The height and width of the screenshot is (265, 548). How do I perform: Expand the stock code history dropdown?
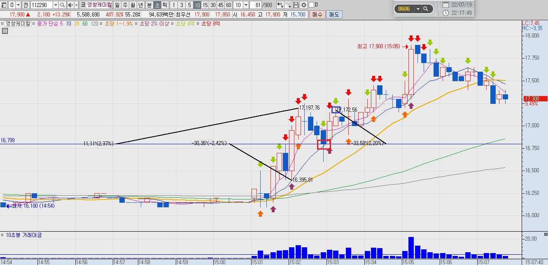pyautogui.click(x=56, y=5)
